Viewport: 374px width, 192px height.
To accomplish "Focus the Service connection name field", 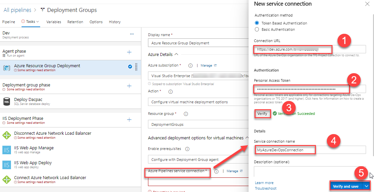I will [310, 150].
